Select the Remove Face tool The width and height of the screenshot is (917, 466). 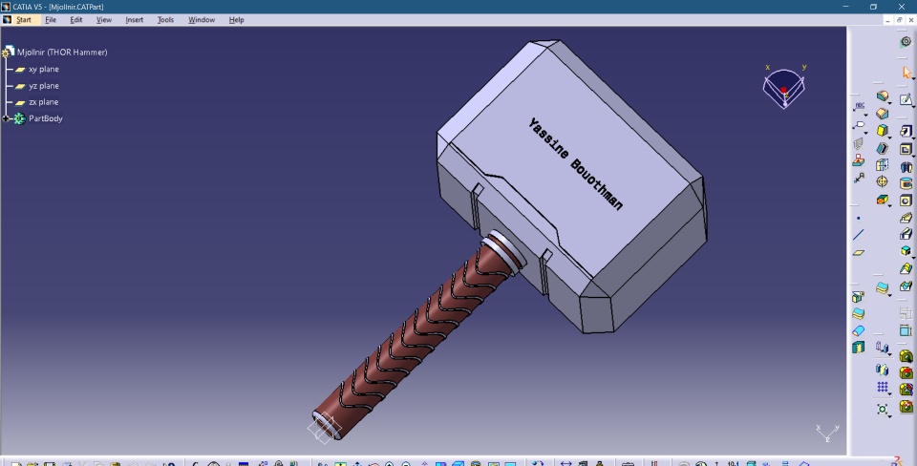(x=883, y=200)
